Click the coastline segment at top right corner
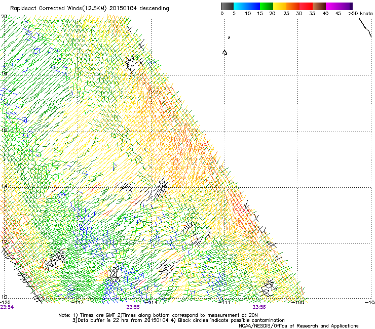Image resolution: width=375 pixels, height=329 pixels. coord(365,27)
